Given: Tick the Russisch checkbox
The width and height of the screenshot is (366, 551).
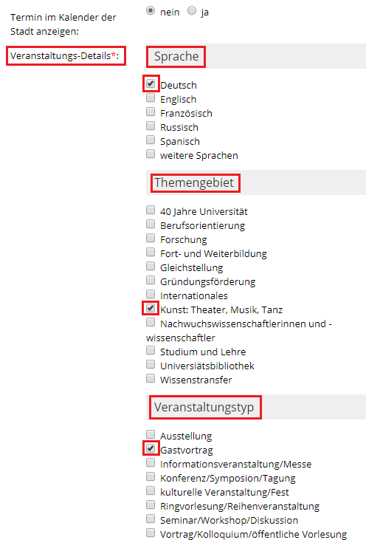Looking at the screenshot, I should [x=151, y=126].
